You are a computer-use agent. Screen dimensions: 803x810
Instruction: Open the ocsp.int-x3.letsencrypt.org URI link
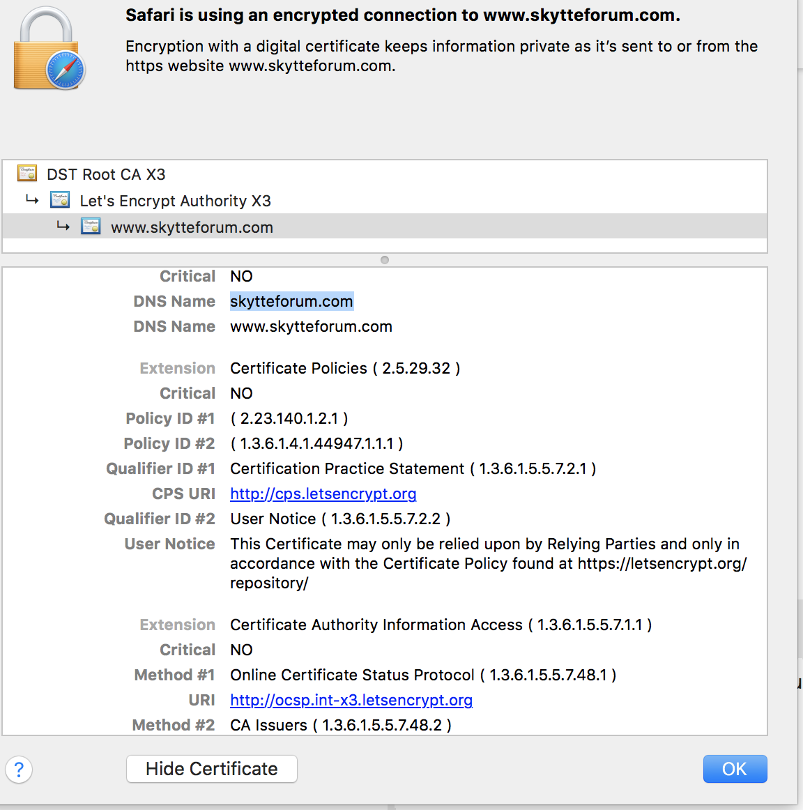pos(351,701)
